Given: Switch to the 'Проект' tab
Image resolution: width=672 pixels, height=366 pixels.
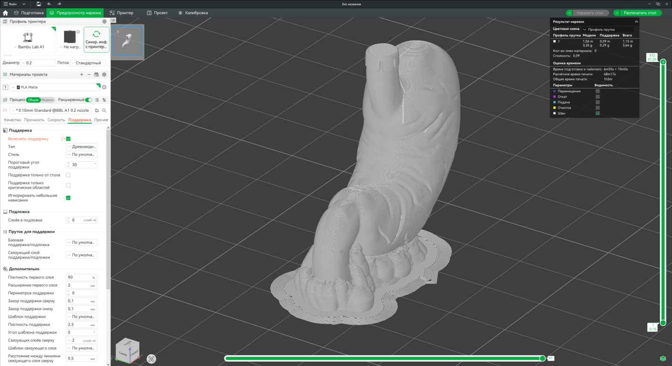Looking at the screenshot, I should (157, 13).
